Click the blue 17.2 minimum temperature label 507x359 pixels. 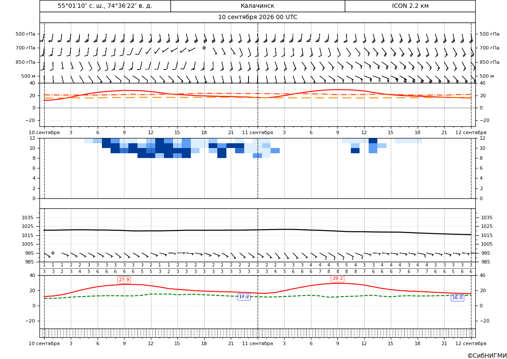[x=244, y=296]
